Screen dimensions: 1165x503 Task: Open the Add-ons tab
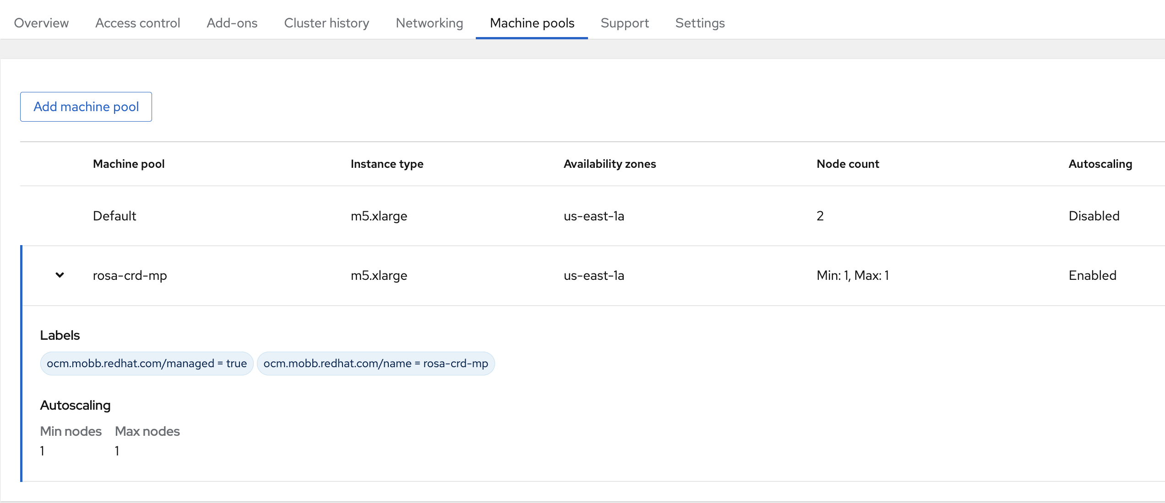(232, 23)
